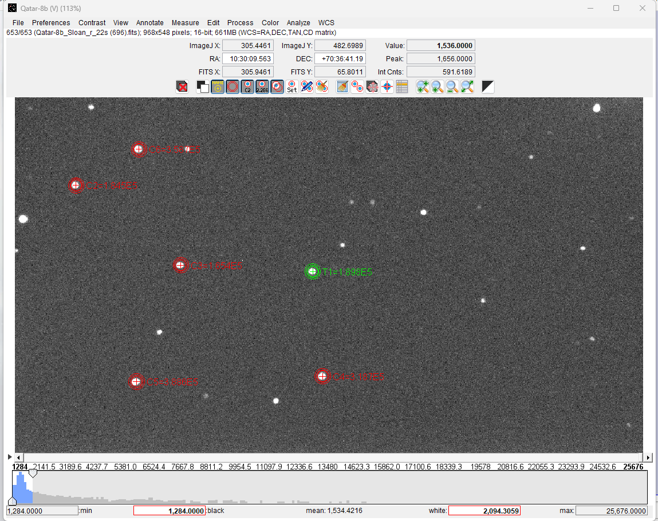Viewport: 658px width, 521px height.
Task: Open the Contrast menu
Action: coord(92,23)
